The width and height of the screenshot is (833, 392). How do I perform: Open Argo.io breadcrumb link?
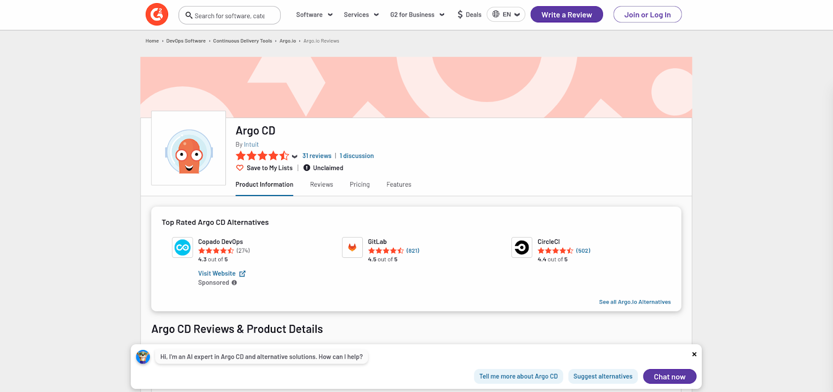click(x=287, y=41)
